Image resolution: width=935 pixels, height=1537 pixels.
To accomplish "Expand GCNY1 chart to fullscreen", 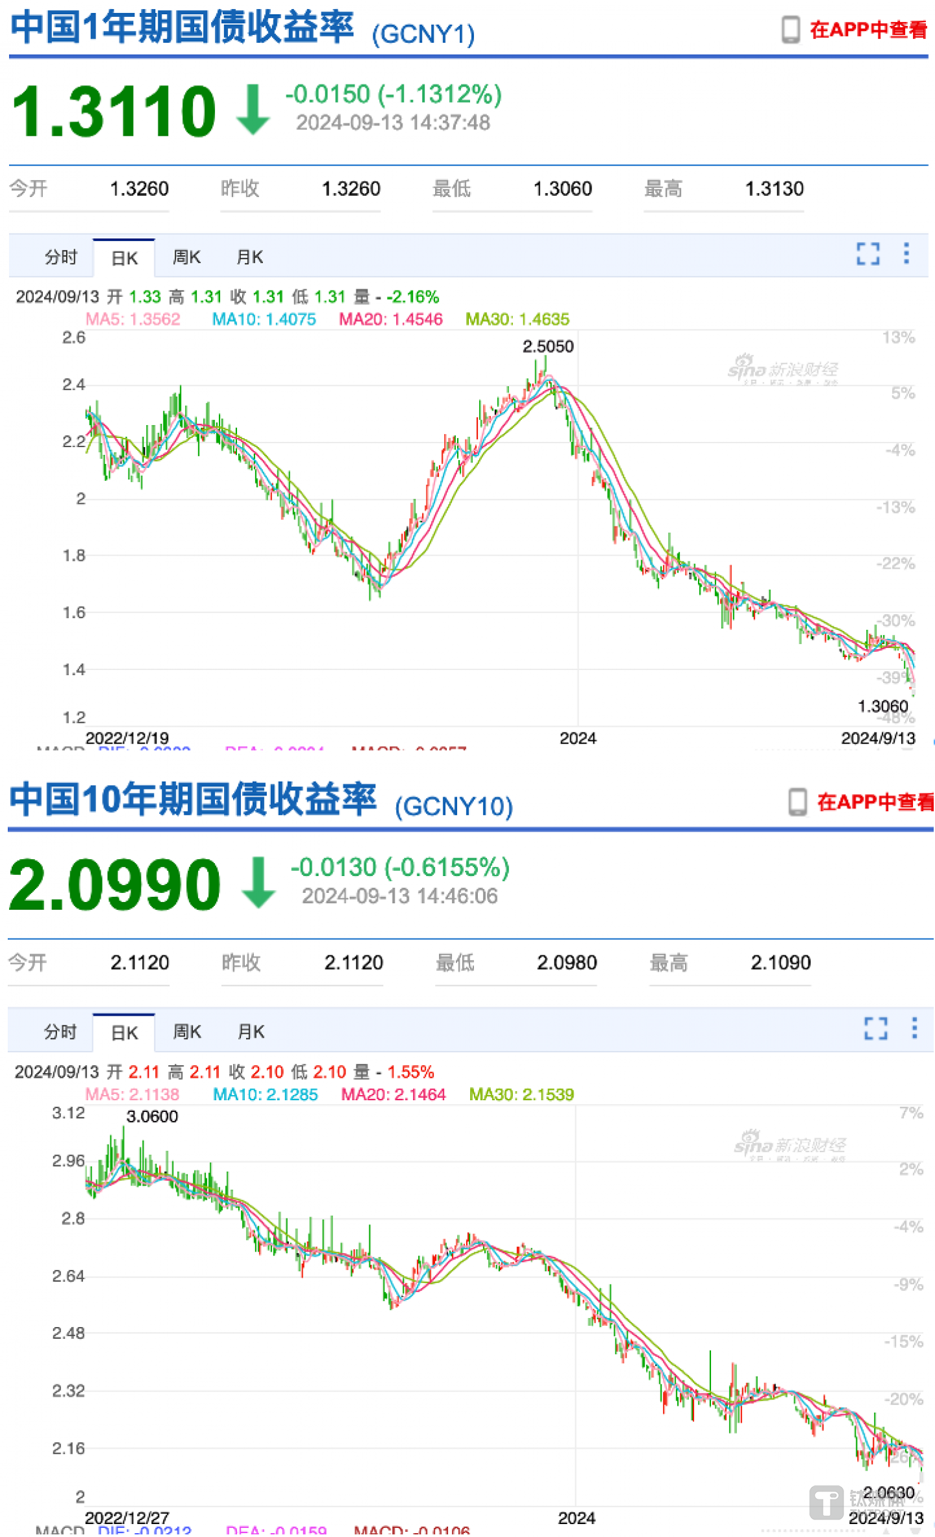I will click(x=867, y=253).
